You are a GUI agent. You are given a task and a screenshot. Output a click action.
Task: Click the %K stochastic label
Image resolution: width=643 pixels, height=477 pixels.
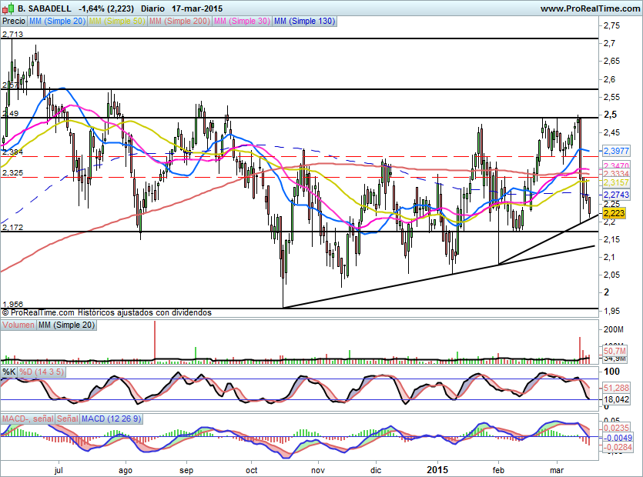pyautogui.click(x=9, y=372)
